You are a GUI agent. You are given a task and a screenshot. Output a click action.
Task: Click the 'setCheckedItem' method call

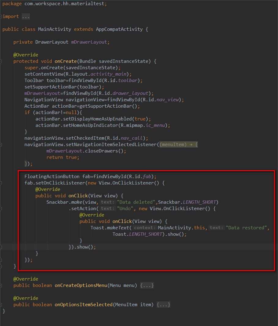(x=85, y=138)
